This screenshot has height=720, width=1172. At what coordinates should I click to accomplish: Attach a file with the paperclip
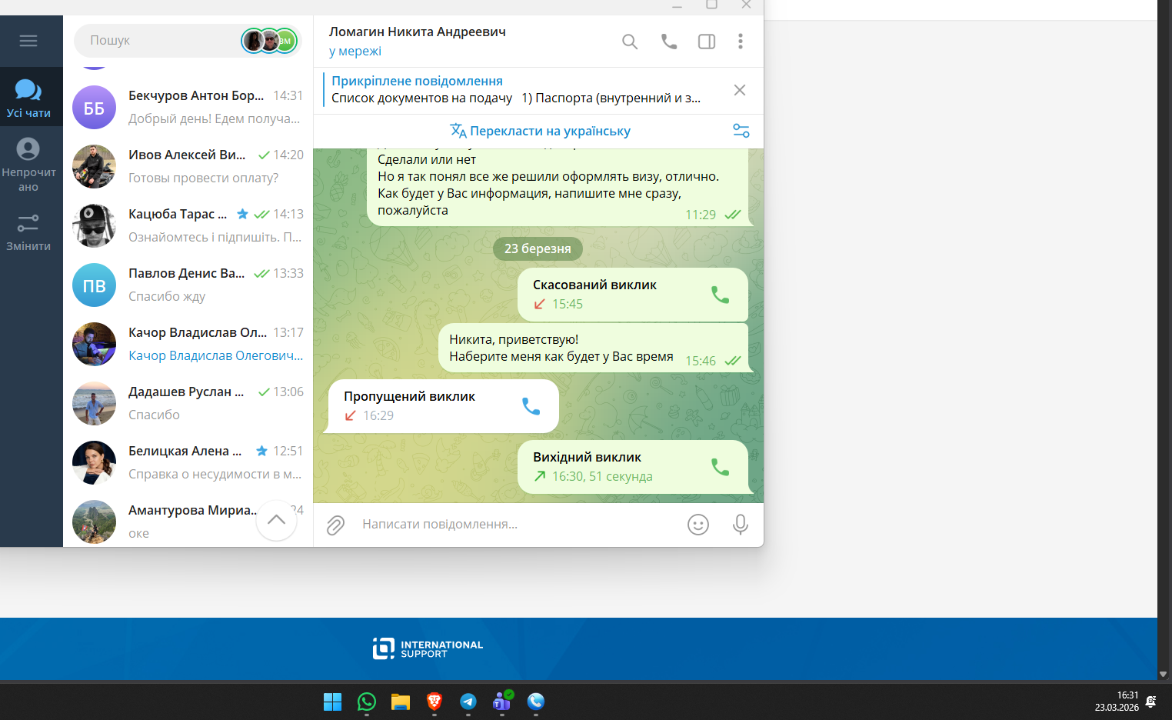click(x=335, y=525)
